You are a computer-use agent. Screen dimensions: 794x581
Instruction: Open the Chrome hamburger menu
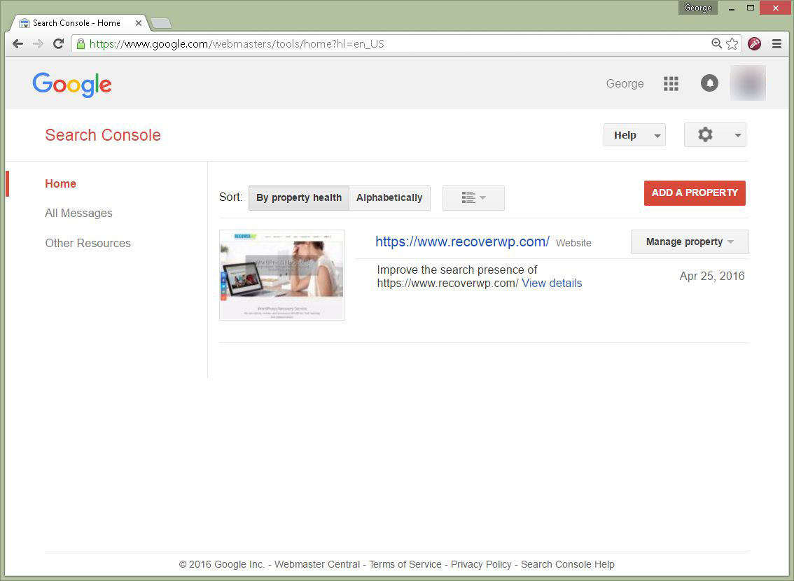click(x=776, y=44)
